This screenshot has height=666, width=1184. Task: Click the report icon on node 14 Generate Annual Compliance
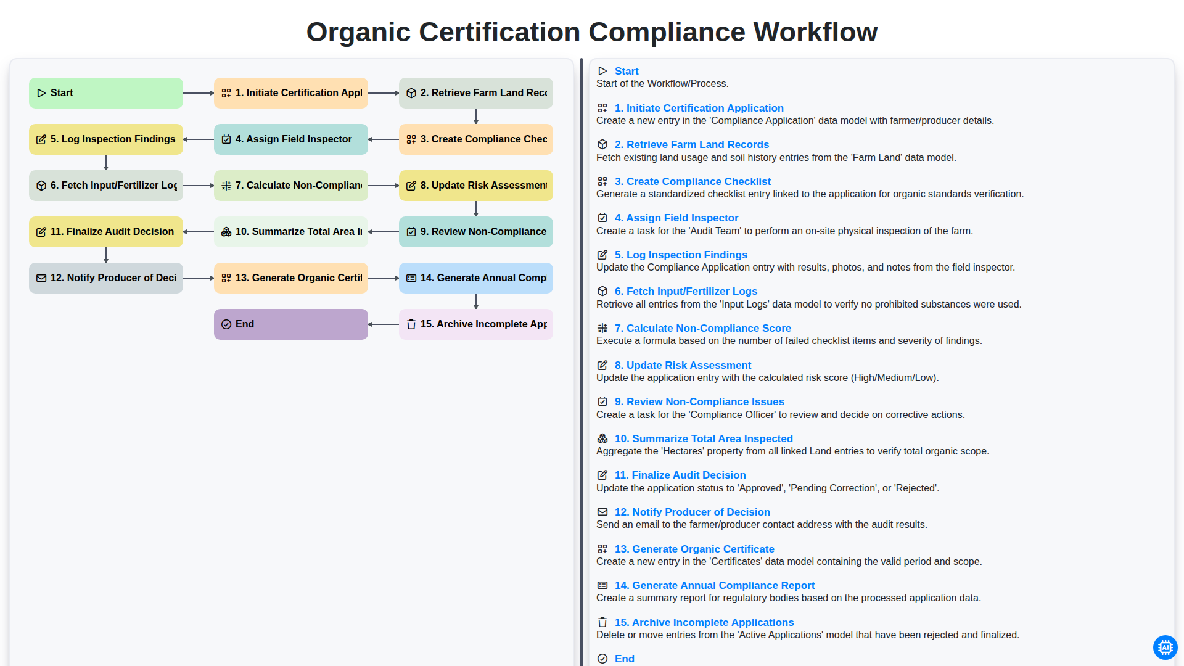411,278
